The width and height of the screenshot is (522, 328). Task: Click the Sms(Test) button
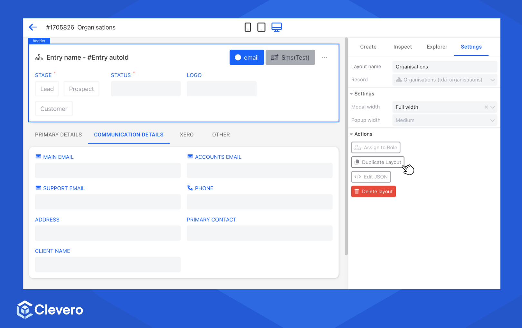(290, 57)
